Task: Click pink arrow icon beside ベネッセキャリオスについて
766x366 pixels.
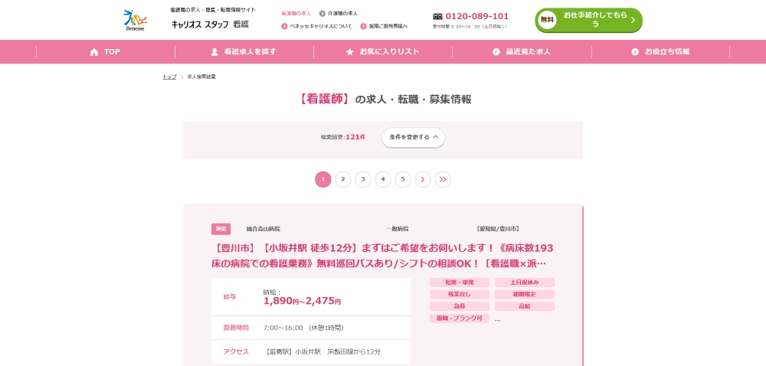Action: click(284, 26)
